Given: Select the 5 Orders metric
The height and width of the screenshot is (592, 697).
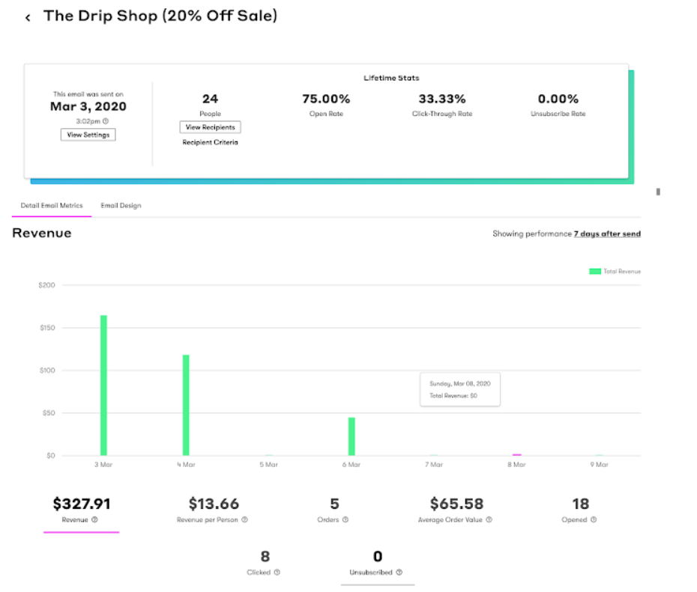Looking at the screenshot, I should coord(334,510).
